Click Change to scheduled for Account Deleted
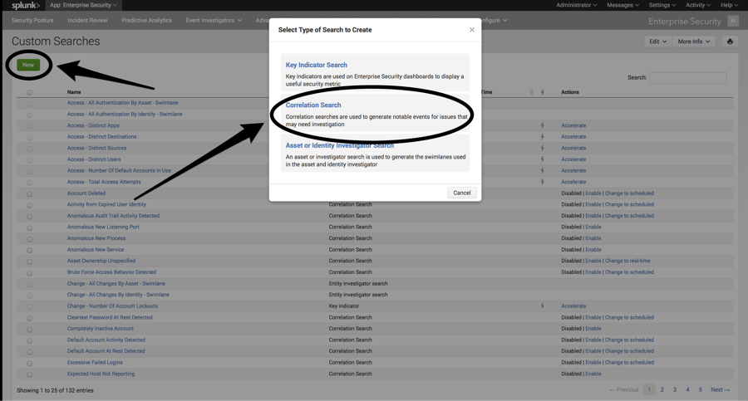Image resolution: width=748 pixels, height=401 pixels. (629, 193)
